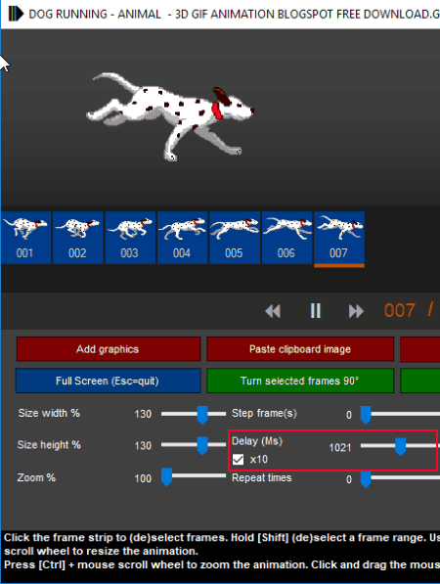Click the Size width % label
The image size is (440, 584).
tap(49, 413)
